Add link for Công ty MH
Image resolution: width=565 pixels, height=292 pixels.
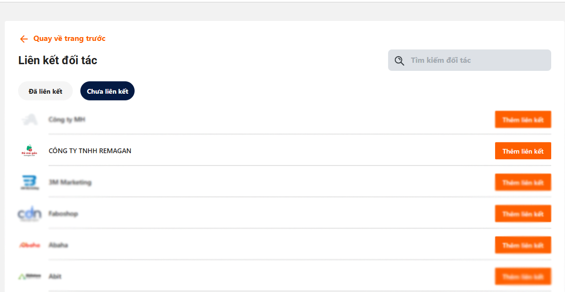pyautogui.click(x=523, y=120)
